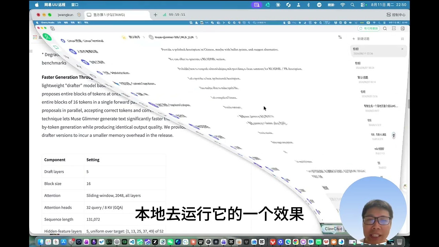Click the ClawChat floating button
Viewport: 439px width, 247px height.
coord(333,229)
